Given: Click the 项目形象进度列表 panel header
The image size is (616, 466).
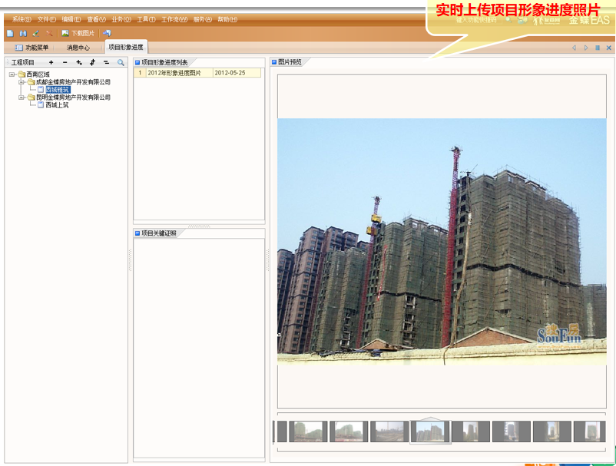Looking at the screenshot, I should coord(164,62).
